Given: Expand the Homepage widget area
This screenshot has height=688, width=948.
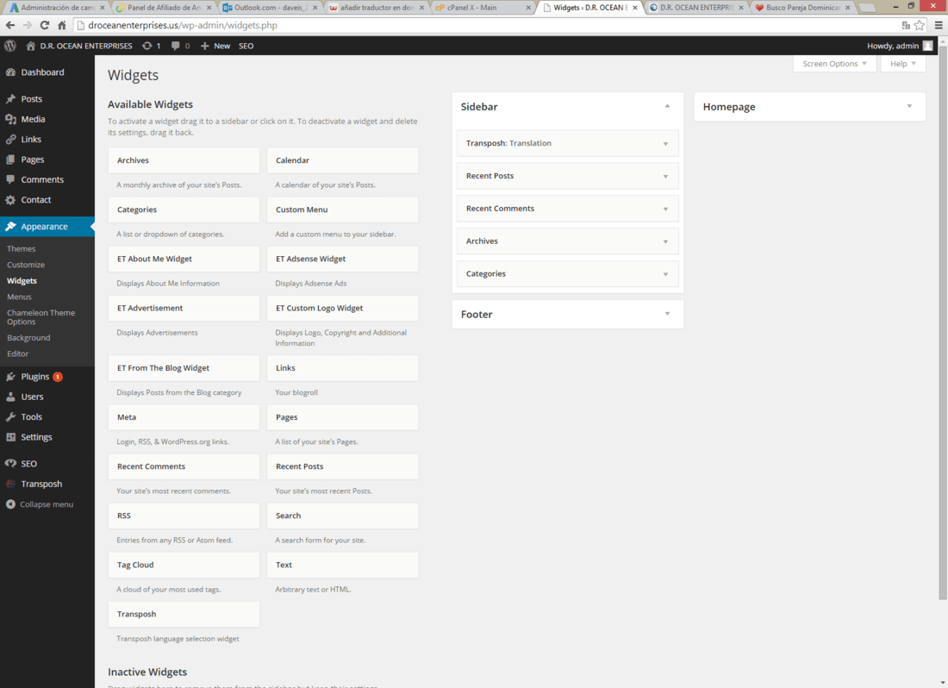Looking at the screenshot, I should (x=909, y=106).
